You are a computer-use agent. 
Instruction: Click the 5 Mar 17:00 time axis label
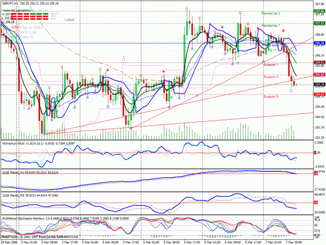pos(192,242)
